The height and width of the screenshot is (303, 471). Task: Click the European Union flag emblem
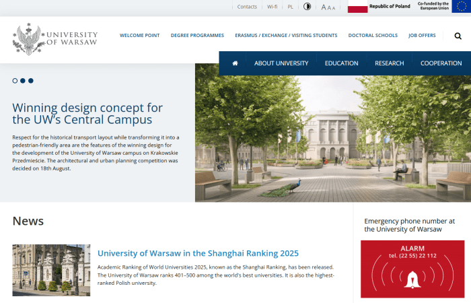(461, 6)
